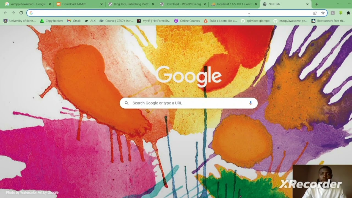Open the Photo by Watercolor Art attribution link
Screen dimensions: 352x198
[x=32, y=193]
